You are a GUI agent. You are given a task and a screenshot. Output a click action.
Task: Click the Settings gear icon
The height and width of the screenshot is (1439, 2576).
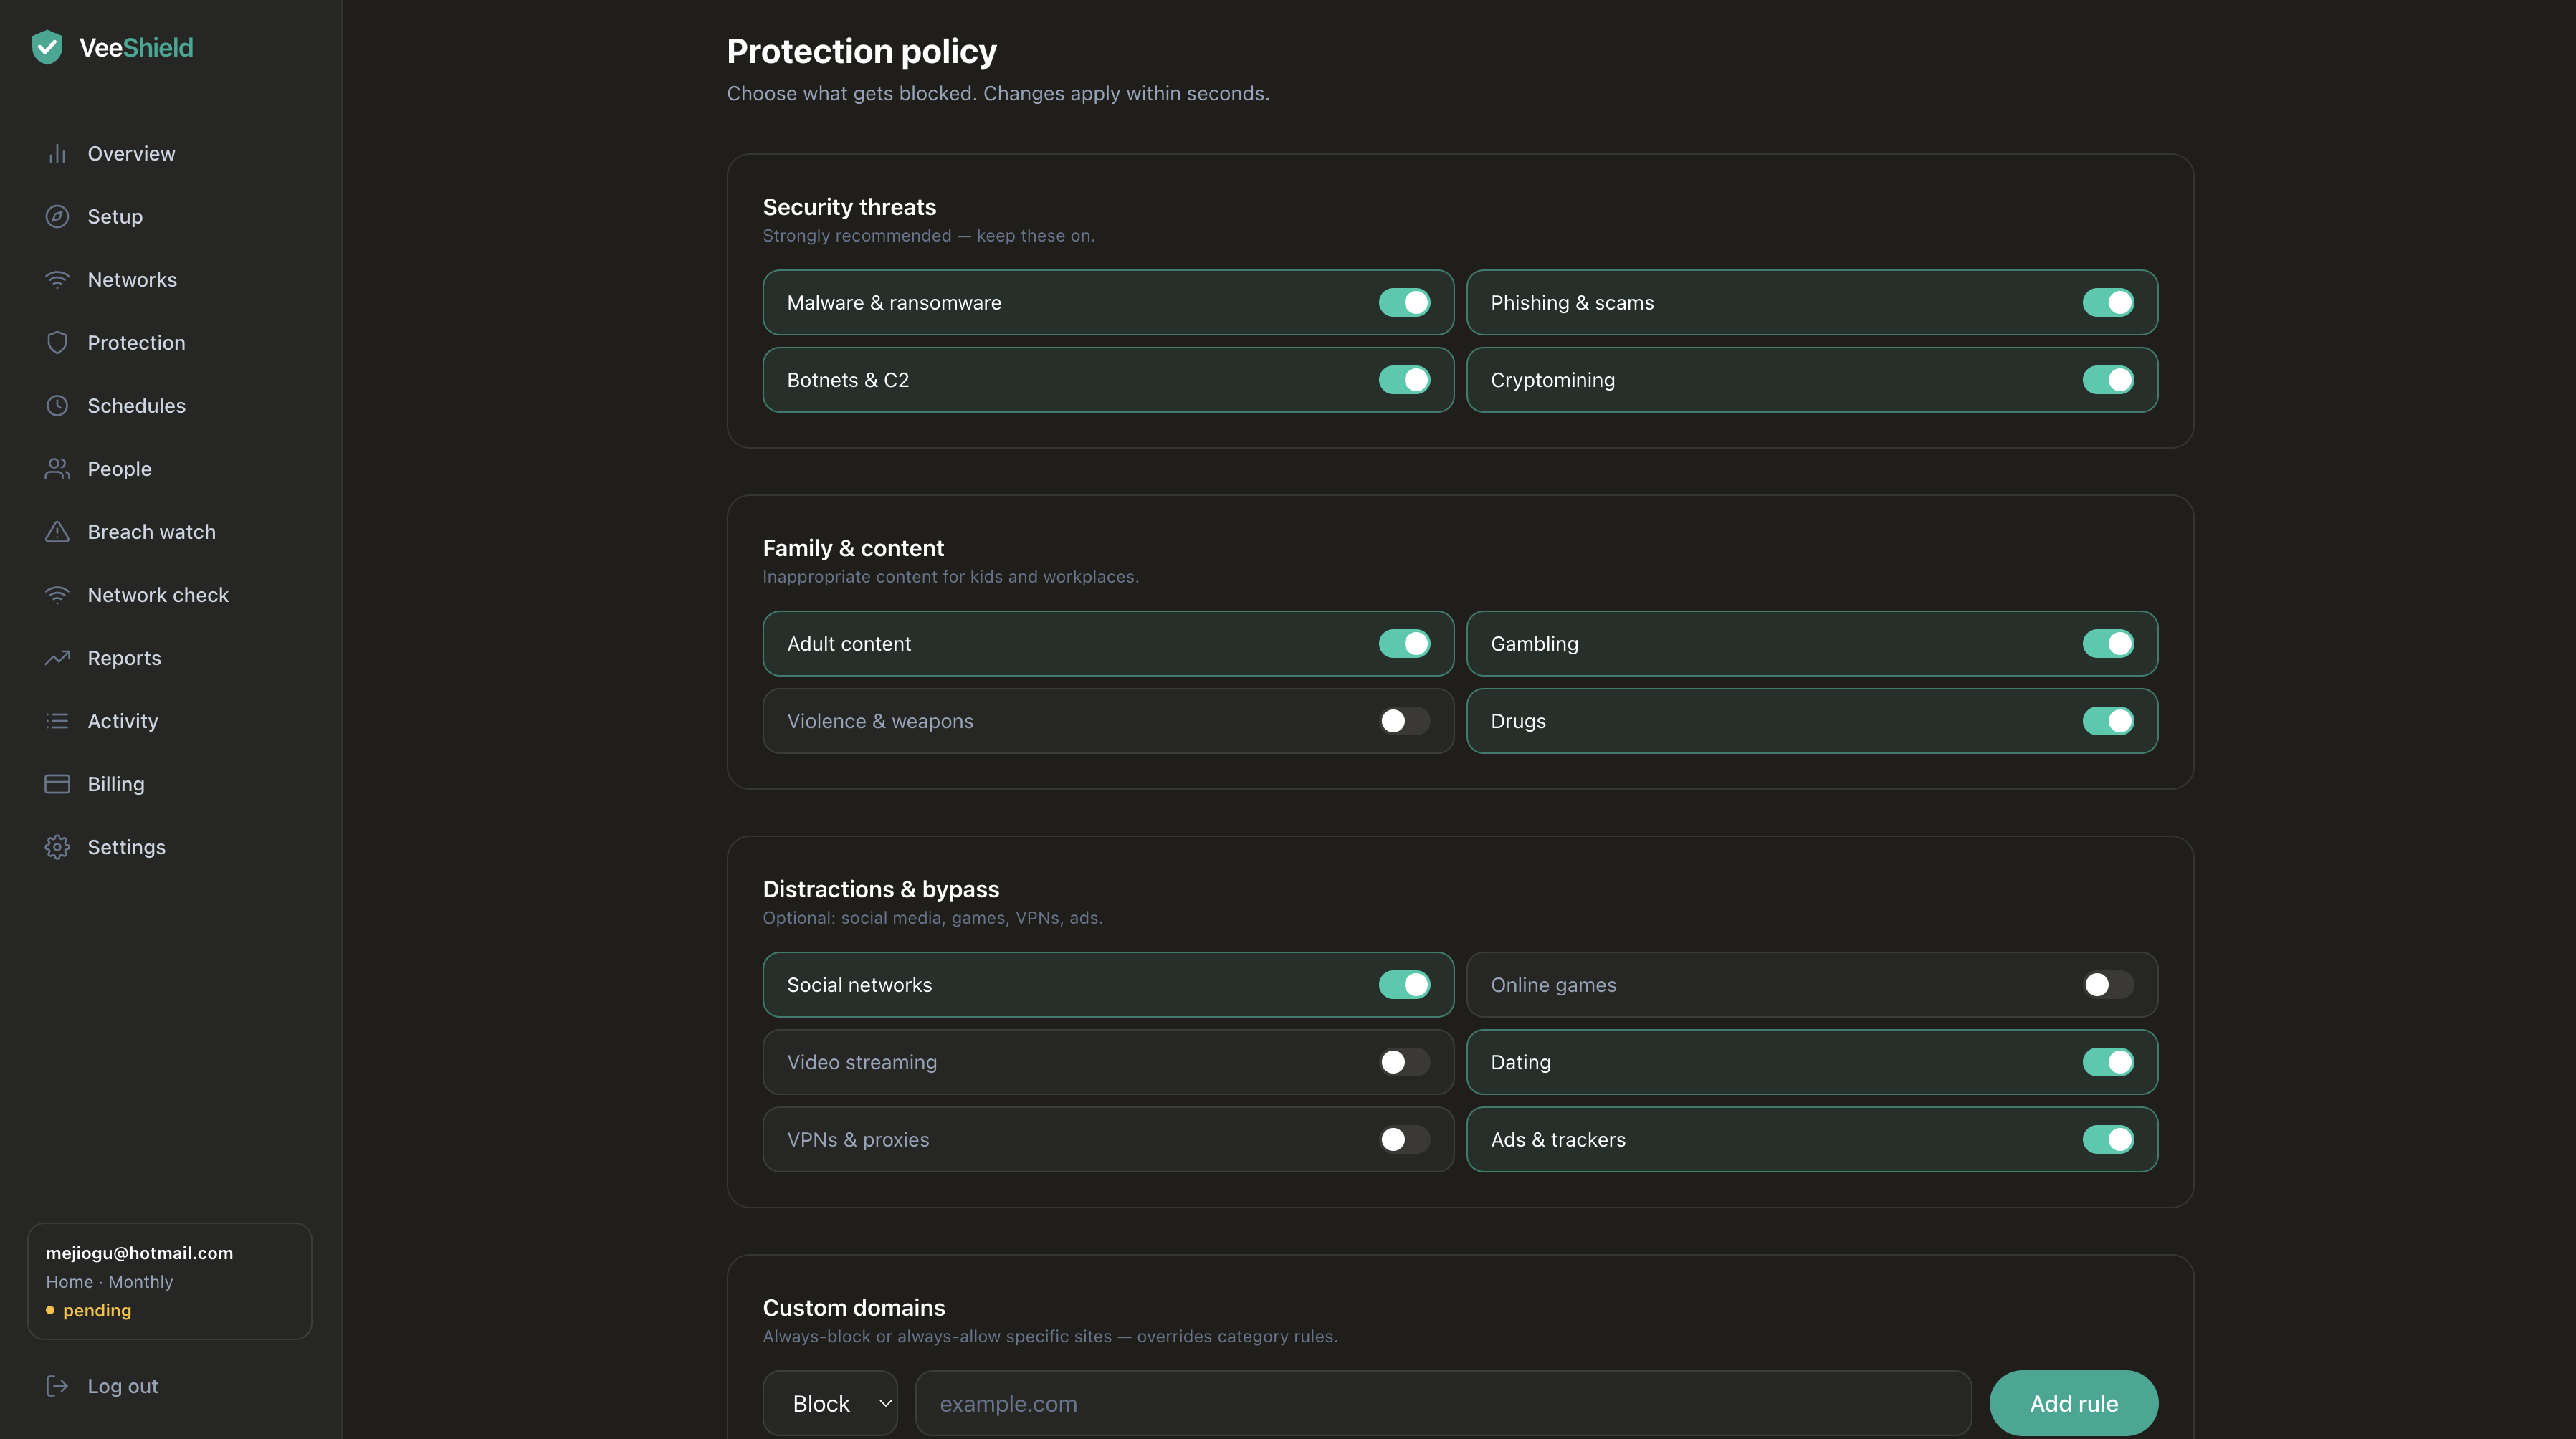tap(57, 846)
